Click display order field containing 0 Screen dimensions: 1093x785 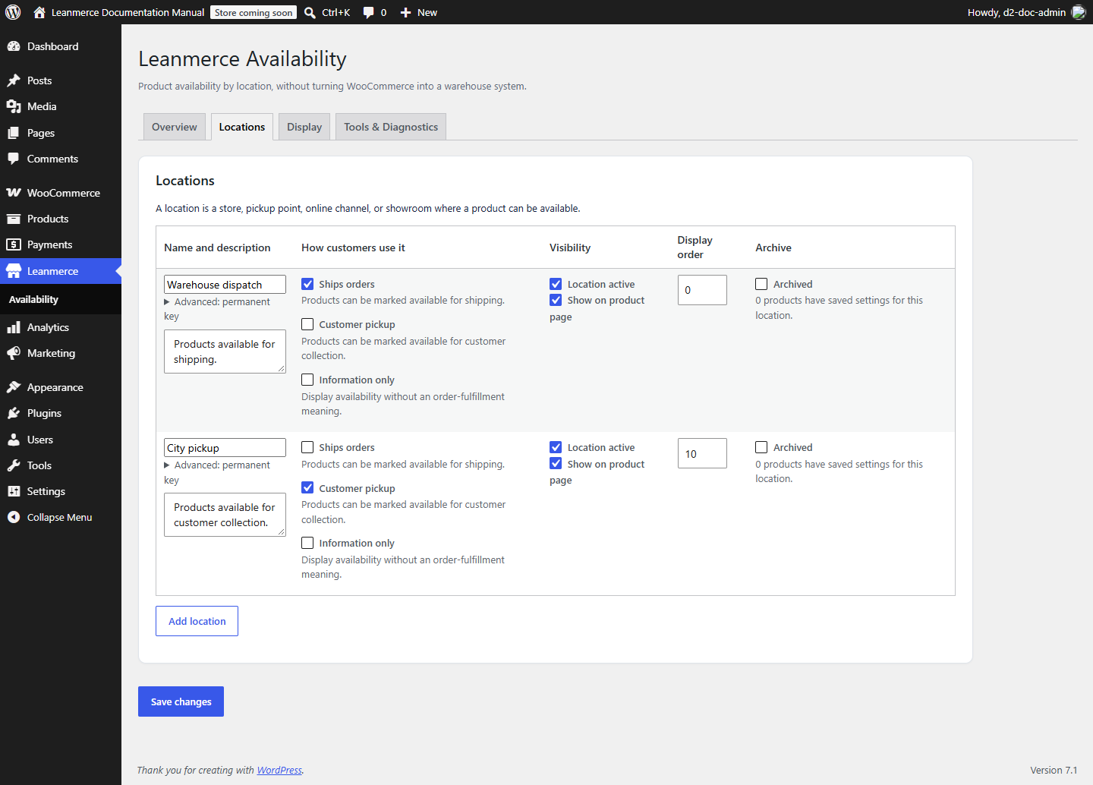(702, 290)
